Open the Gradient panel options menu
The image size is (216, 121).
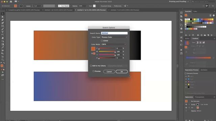coord(214,39)
